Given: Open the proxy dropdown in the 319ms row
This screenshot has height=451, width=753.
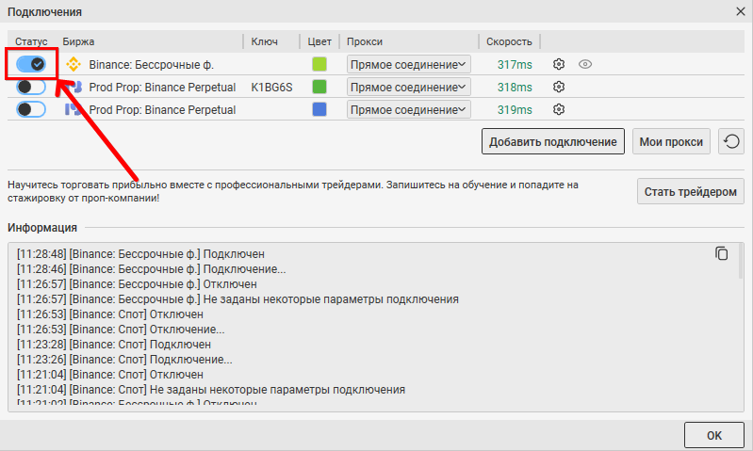Looking at the screenshot, I should click(408, 109).
